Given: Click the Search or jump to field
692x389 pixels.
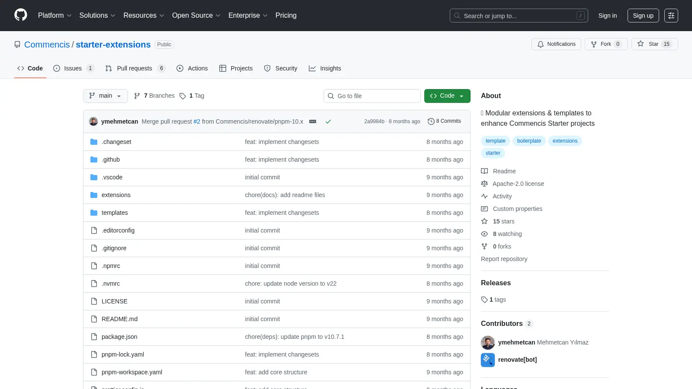Looking at the screenshot, I should point(519,16).
